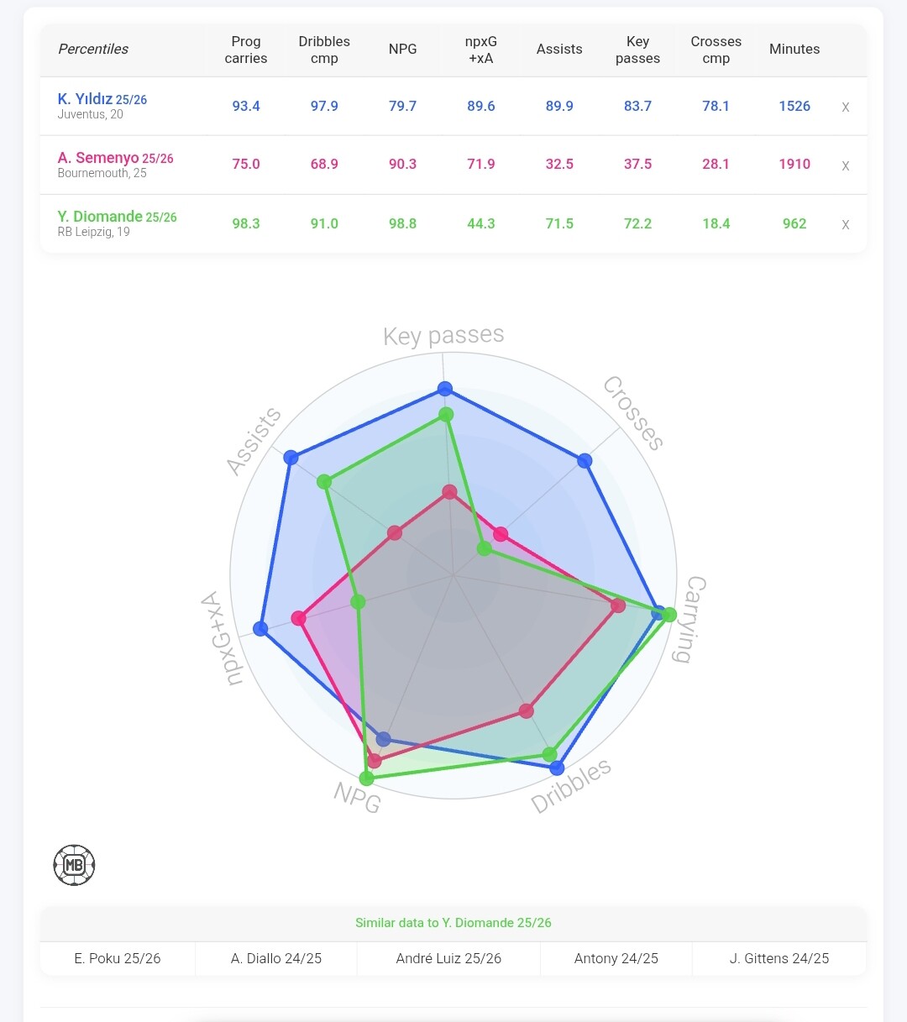Click Diomande's green NPG radar point
Screen dimensions: 907x1022
367,778
